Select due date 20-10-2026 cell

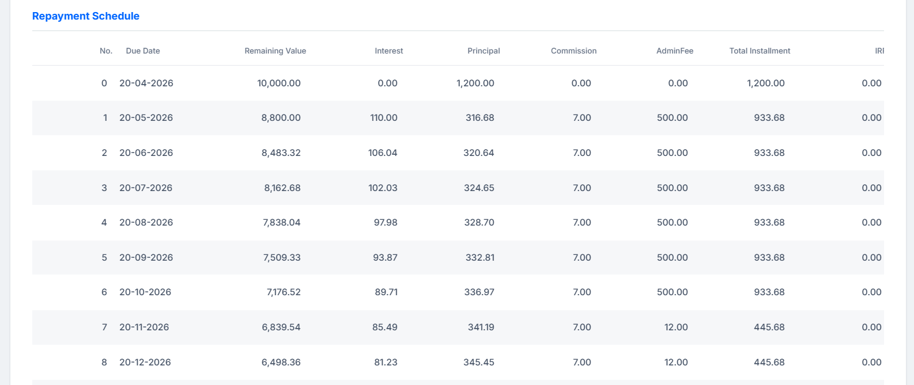[145, 292]
